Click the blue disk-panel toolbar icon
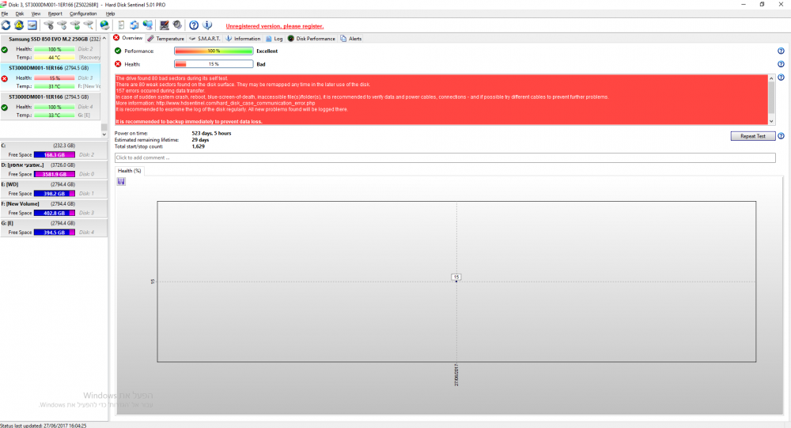Viewport: 791px width, 428px height. (32, 25)
